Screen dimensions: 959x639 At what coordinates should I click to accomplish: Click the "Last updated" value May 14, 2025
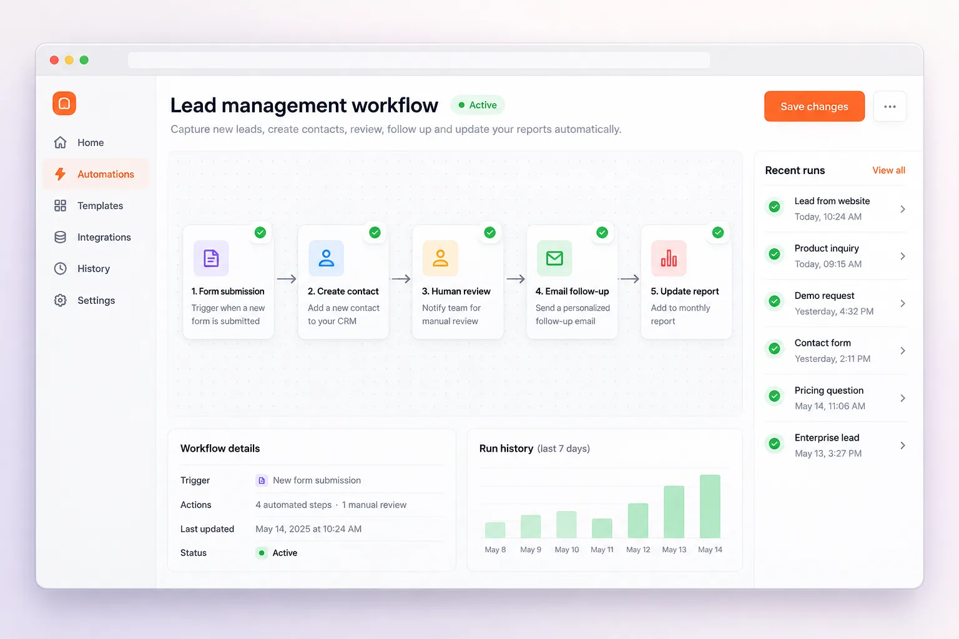308,529
